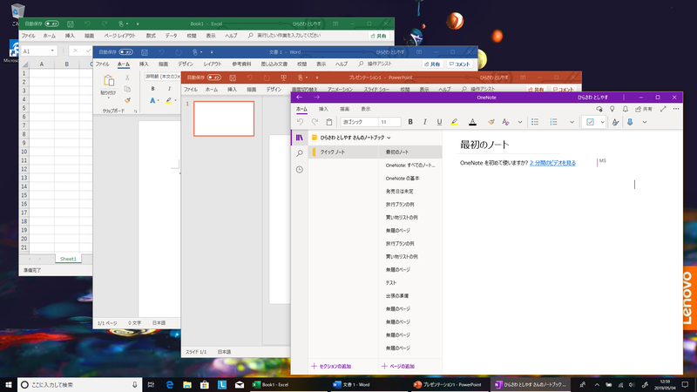Toggle AutoSave switch in Excel title bar

tap(51, 24)
